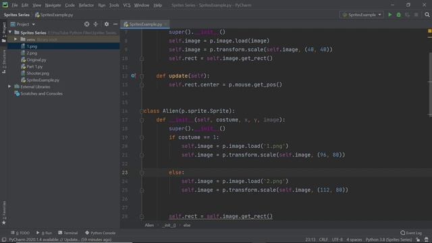The height and width of the screenshot is (243, 432).
Task: Collapse all with the Project panel expand/collapse icon
Action: click(x=96, y=24)
